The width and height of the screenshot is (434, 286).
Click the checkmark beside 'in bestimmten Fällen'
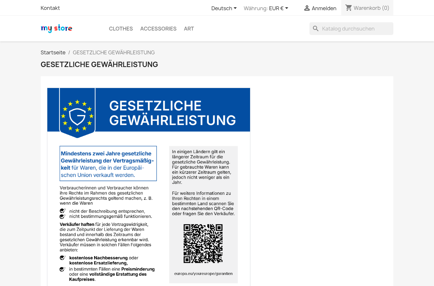[63, 269]
